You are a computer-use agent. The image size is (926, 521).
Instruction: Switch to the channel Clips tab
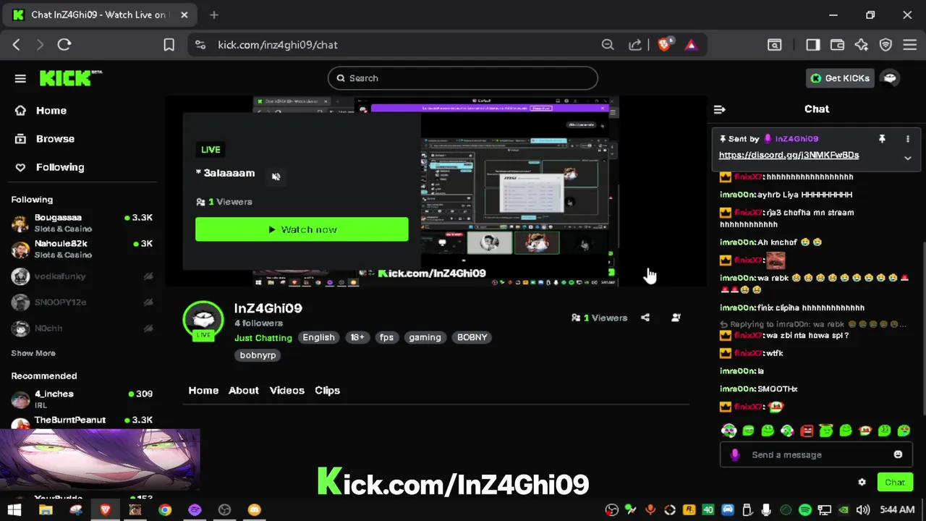[327, 391]
